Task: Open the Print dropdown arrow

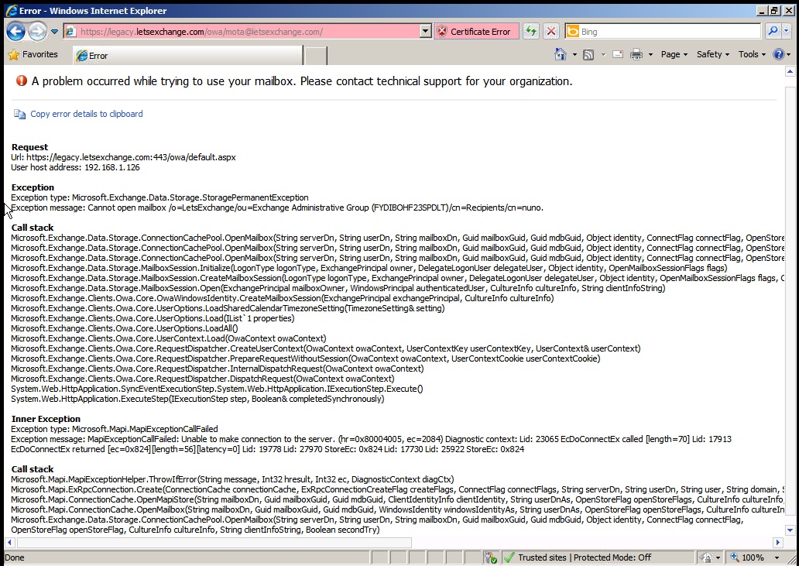Action: pos(650,54)
